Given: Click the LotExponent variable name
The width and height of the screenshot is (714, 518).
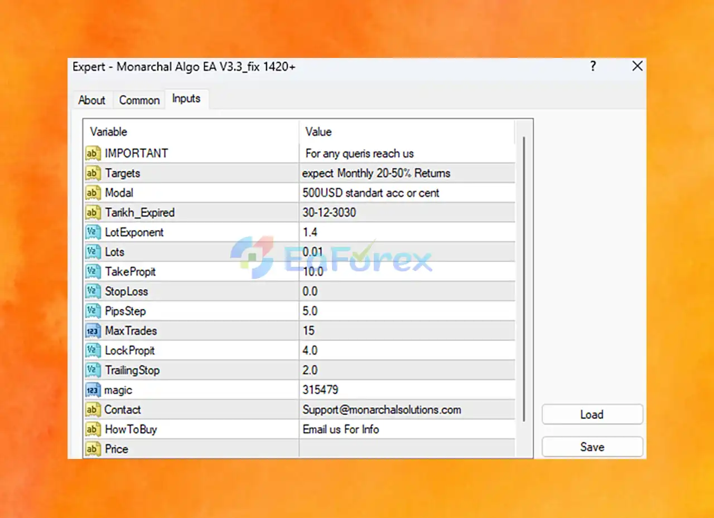Looking at the screenshot, I should tap(134, 232).
